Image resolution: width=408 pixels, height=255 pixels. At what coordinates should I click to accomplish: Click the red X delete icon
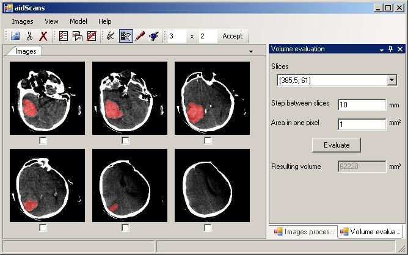(x=43, y=36)
